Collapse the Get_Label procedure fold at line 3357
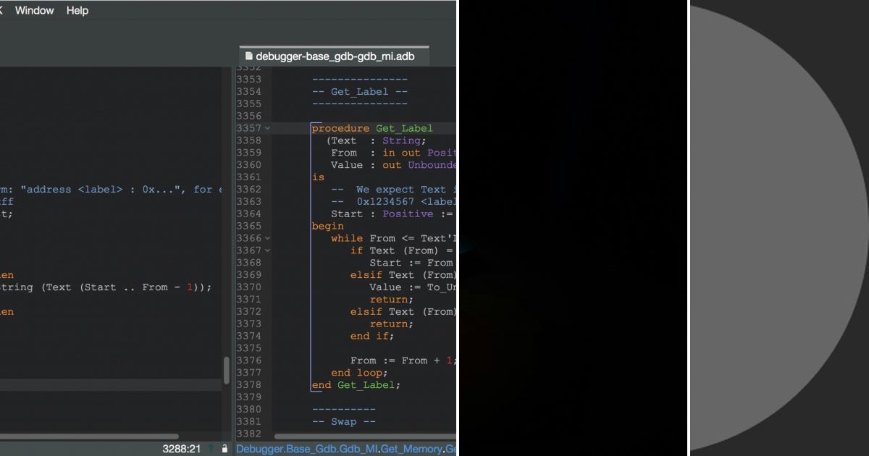 click(x=268, y=128)
